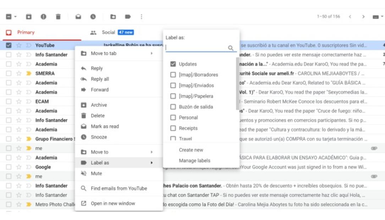
Task: Switch to the Primary tab
Action: 42,32
